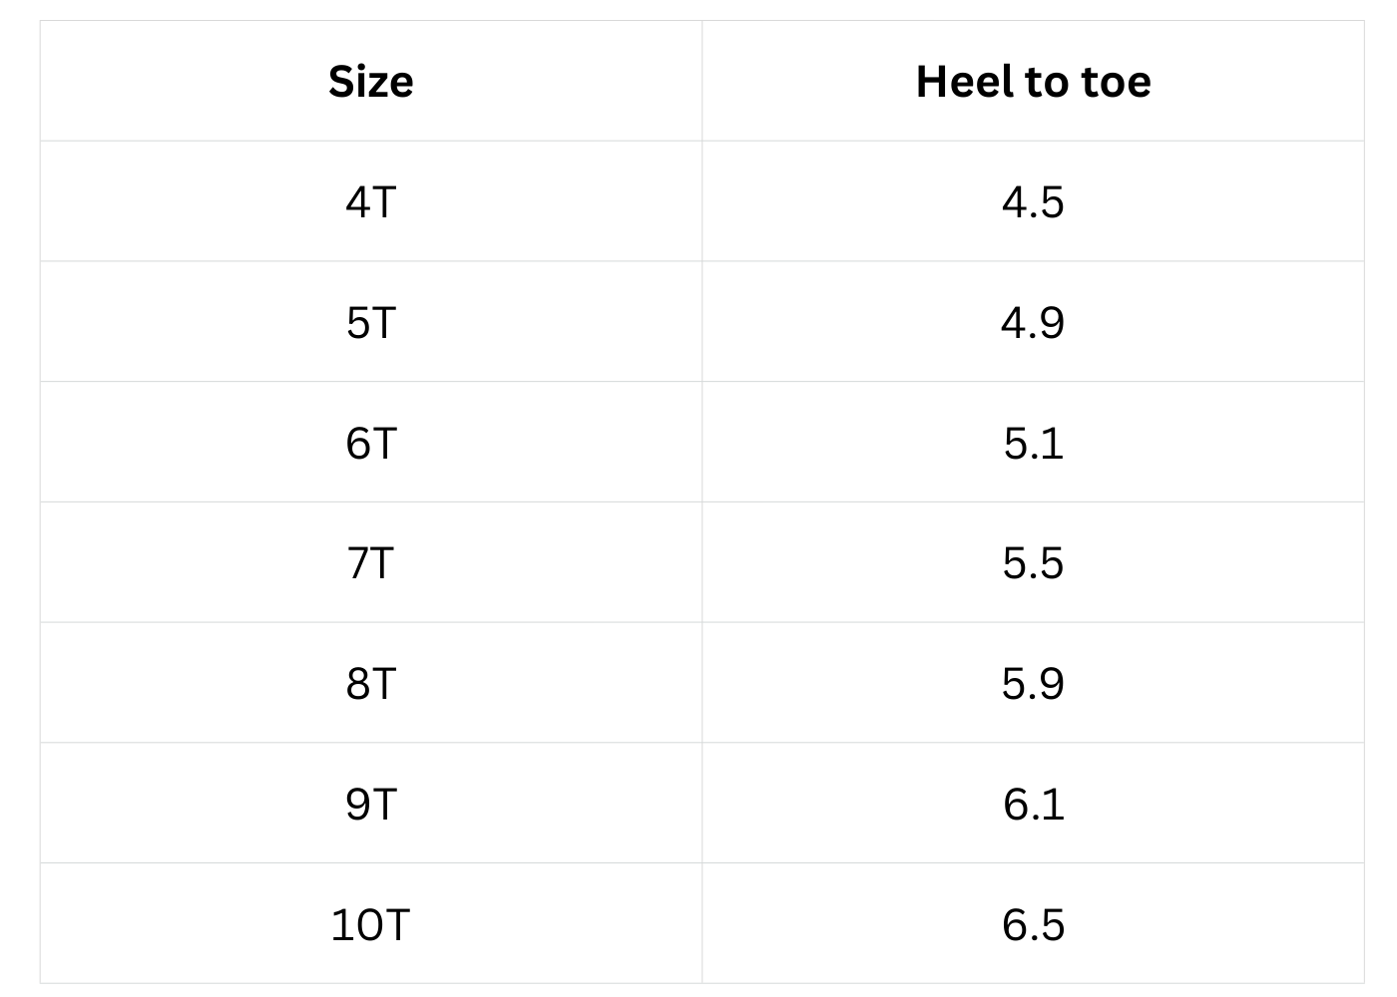The image size is (1397, 997).
Task: Click the 5.1 measurement cell
Action: [x=1033, y=443]
